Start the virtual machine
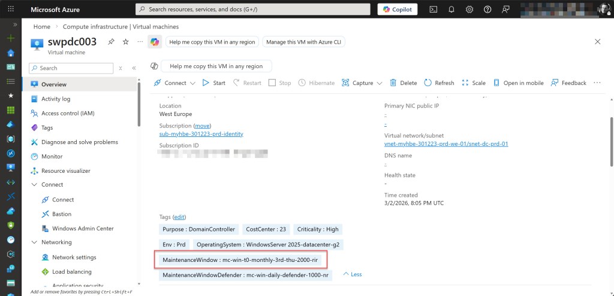 [213, 83]
